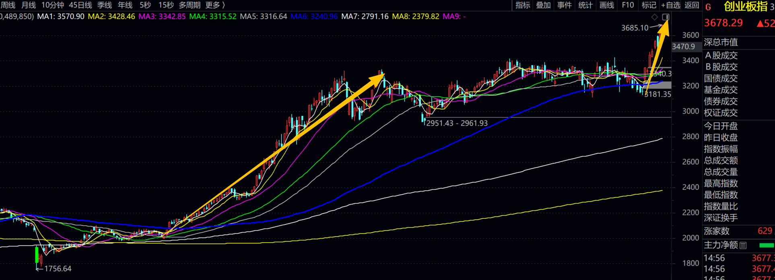Click the green 主力净额 bar

pos(766,245)
